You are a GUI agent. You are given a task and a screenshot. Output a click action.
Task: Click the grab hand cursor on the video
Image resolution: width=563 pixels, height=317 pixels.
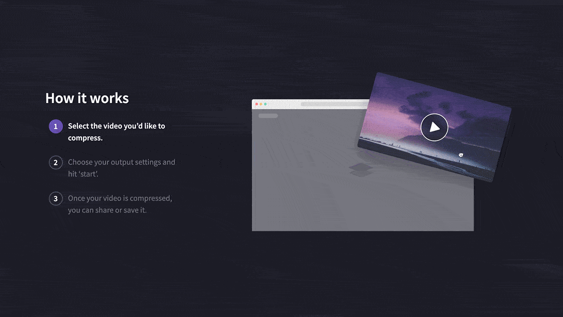point(461,155)
